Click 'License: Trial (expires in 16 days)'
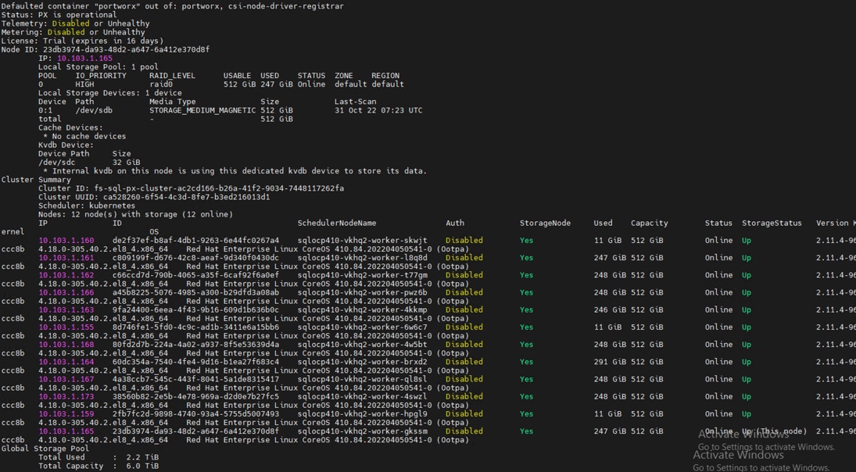 click(82, 41)
